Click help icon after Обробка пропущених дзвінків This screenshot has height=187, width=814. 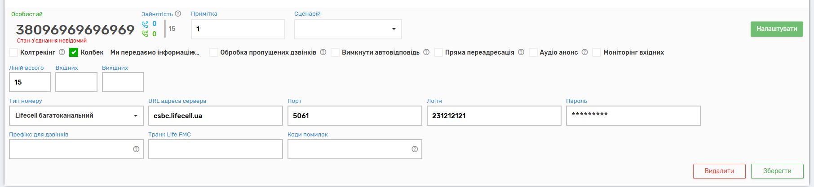click(x=323, y=52)
